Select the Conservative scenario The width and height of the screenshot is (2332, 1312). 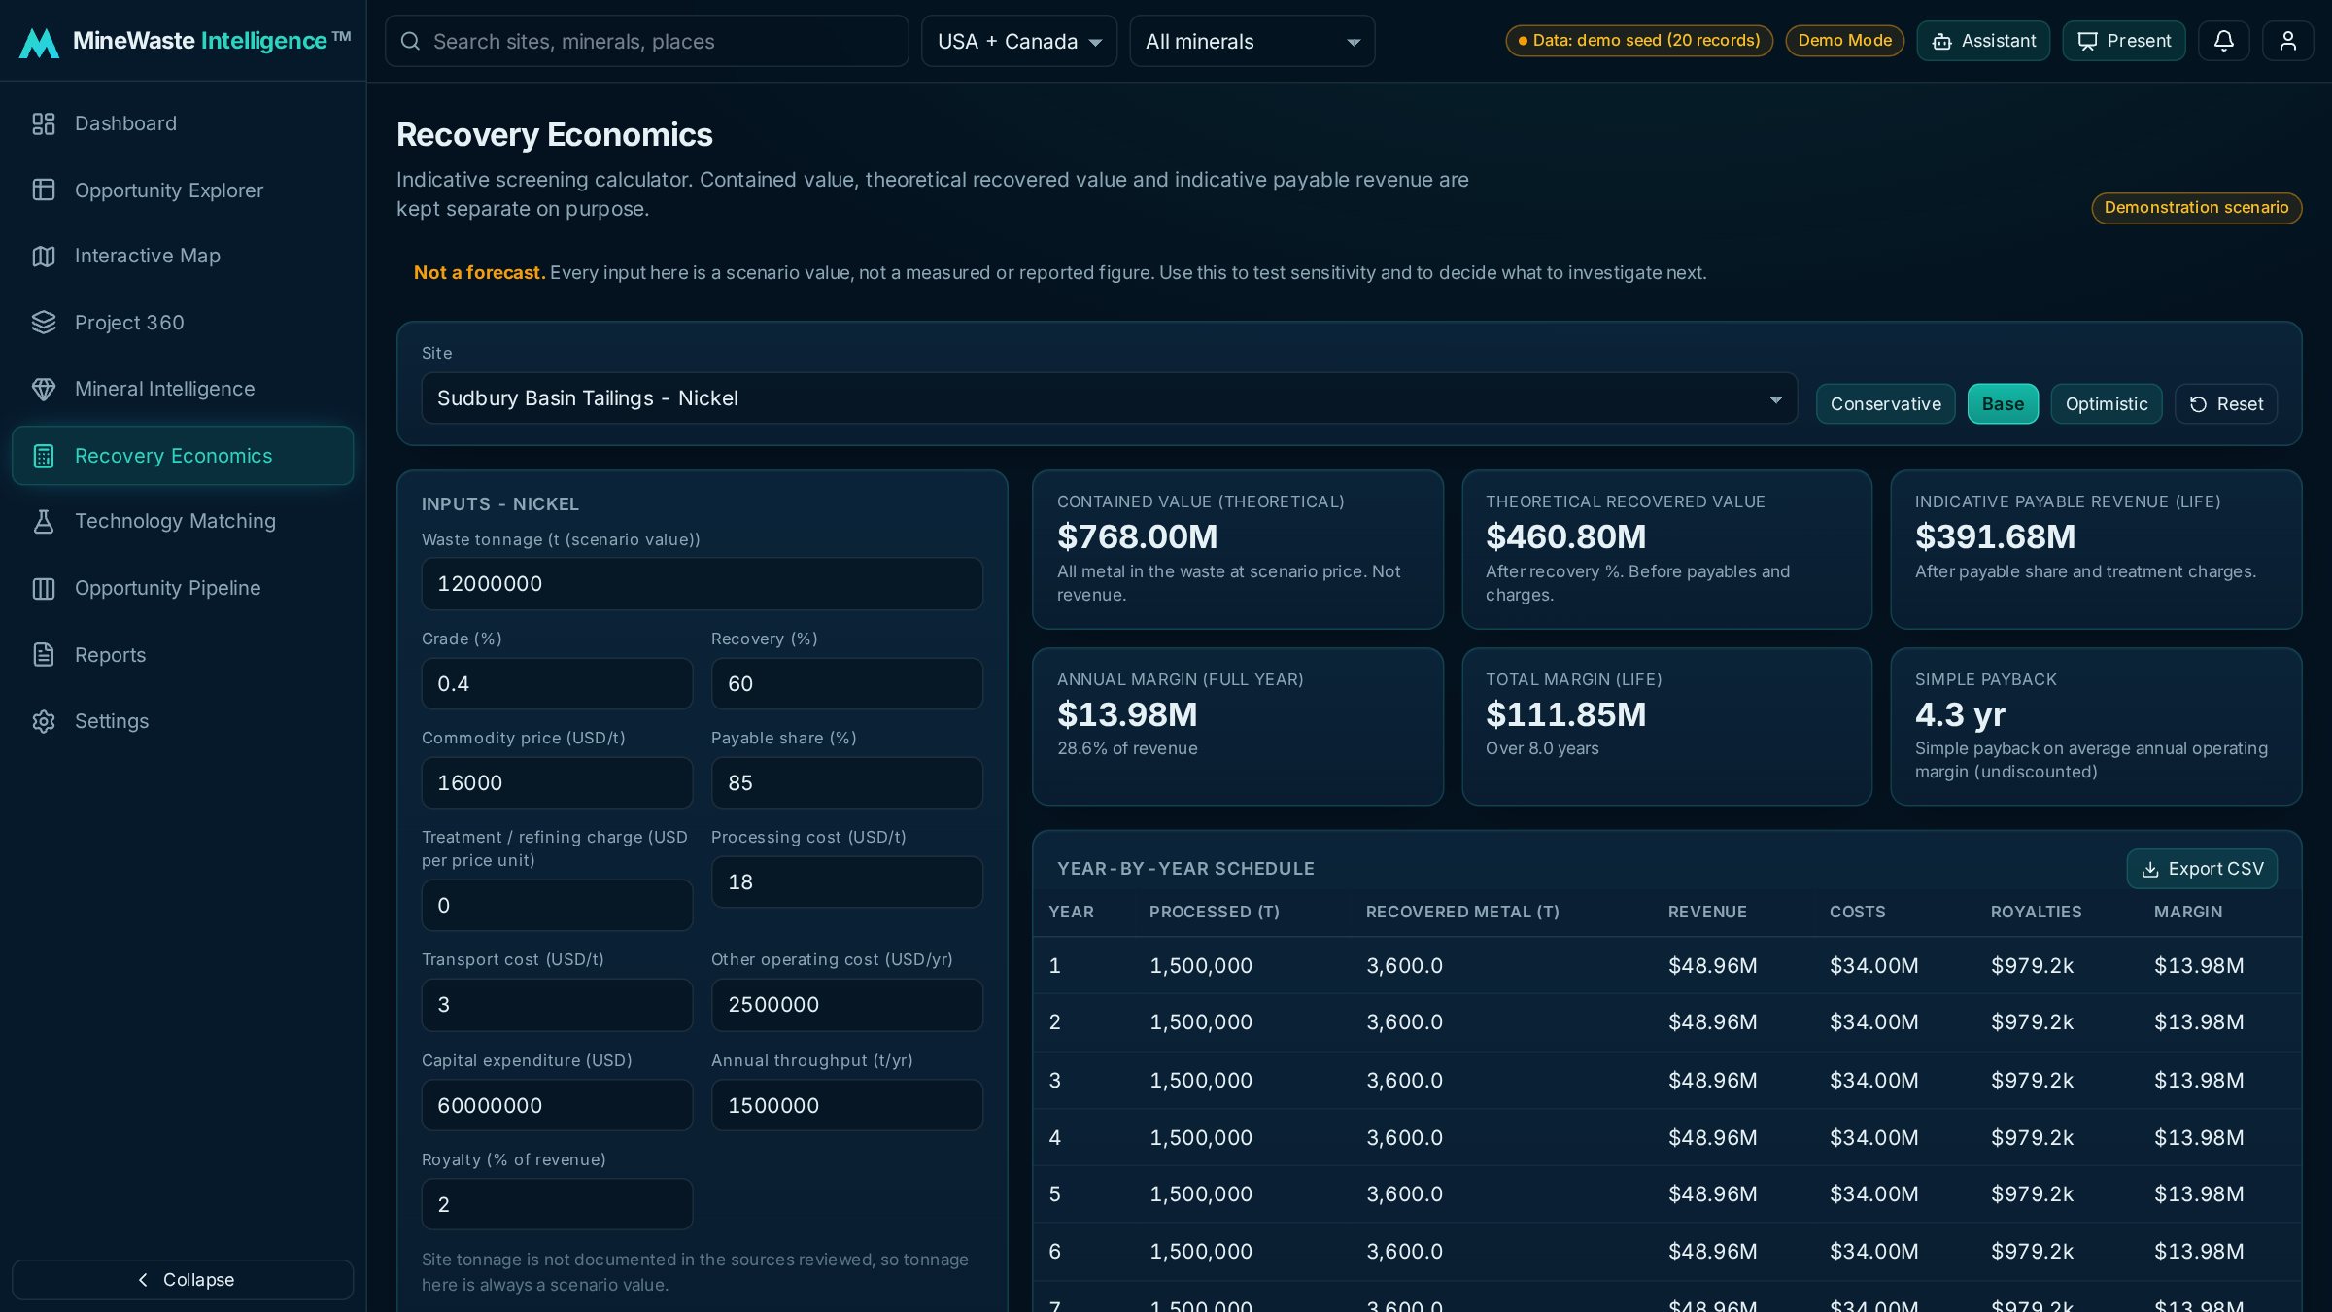(1885, 404)
